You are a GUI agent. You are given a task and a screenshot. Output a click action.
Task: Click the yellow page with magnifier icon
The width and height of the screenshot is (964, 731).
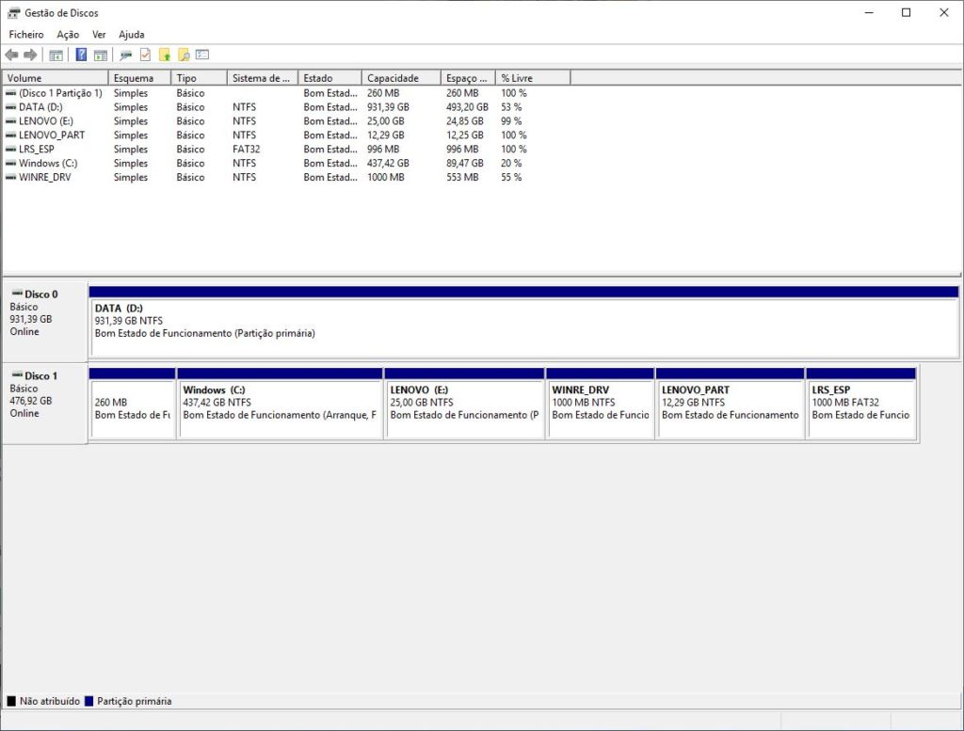click(184, 55)
